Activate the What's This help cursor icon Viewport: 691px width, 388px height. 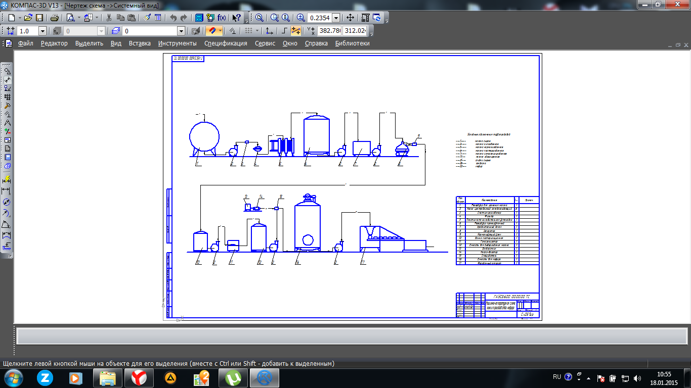[236, 18]
